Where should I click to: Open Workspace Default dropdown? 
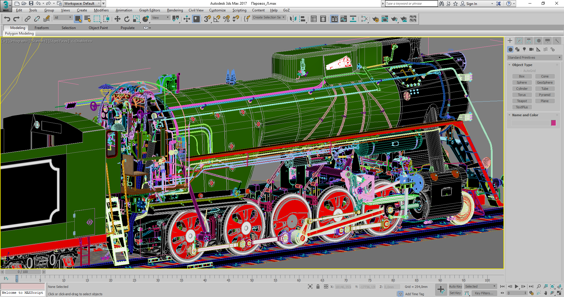(x=82, y=4)
